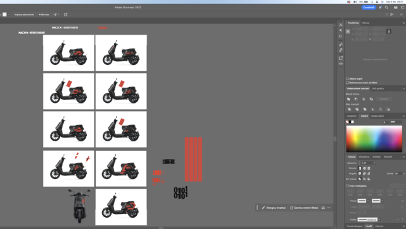Open the Colore panel options menu
Image resolution: width=406 pixels, height=229 pixels.
(x=403, y=116)
